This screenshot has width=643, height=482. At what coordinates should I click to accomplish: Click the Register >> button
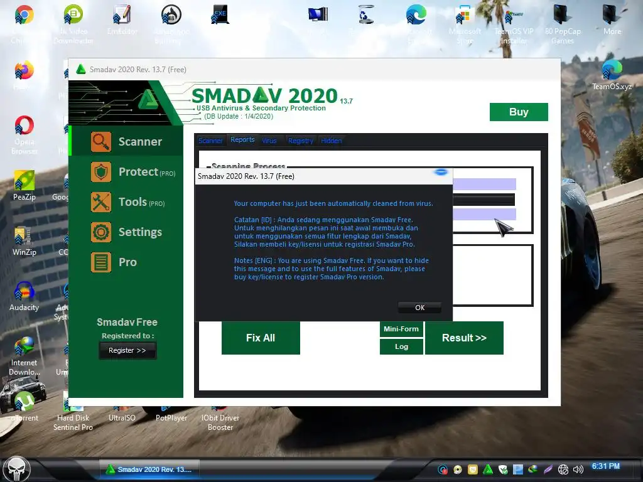127,350
